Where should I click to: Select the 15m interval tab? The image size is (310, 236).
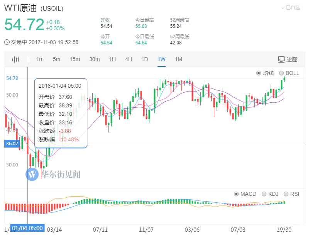[x=75, y=59]
